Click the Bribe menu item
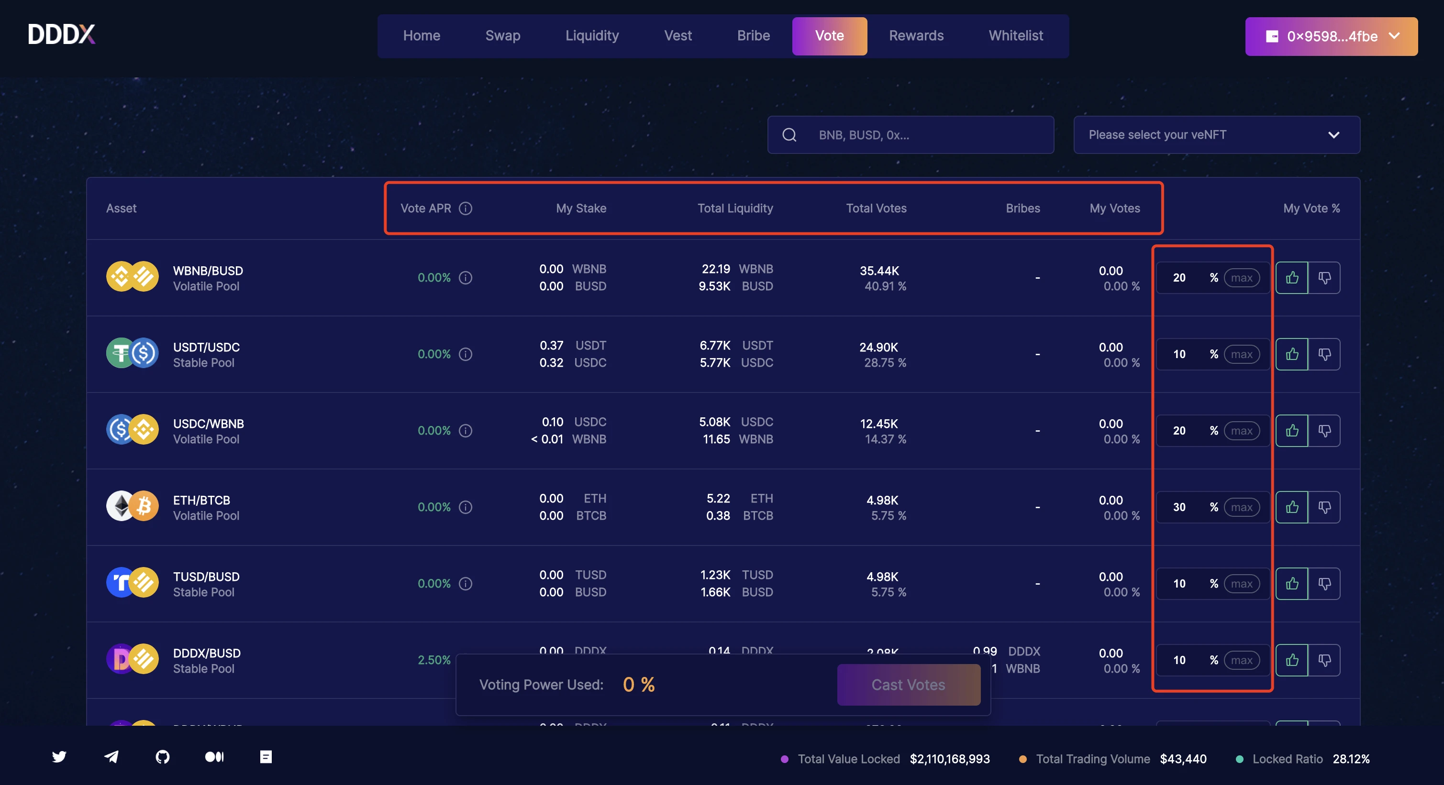 (754, 36)
